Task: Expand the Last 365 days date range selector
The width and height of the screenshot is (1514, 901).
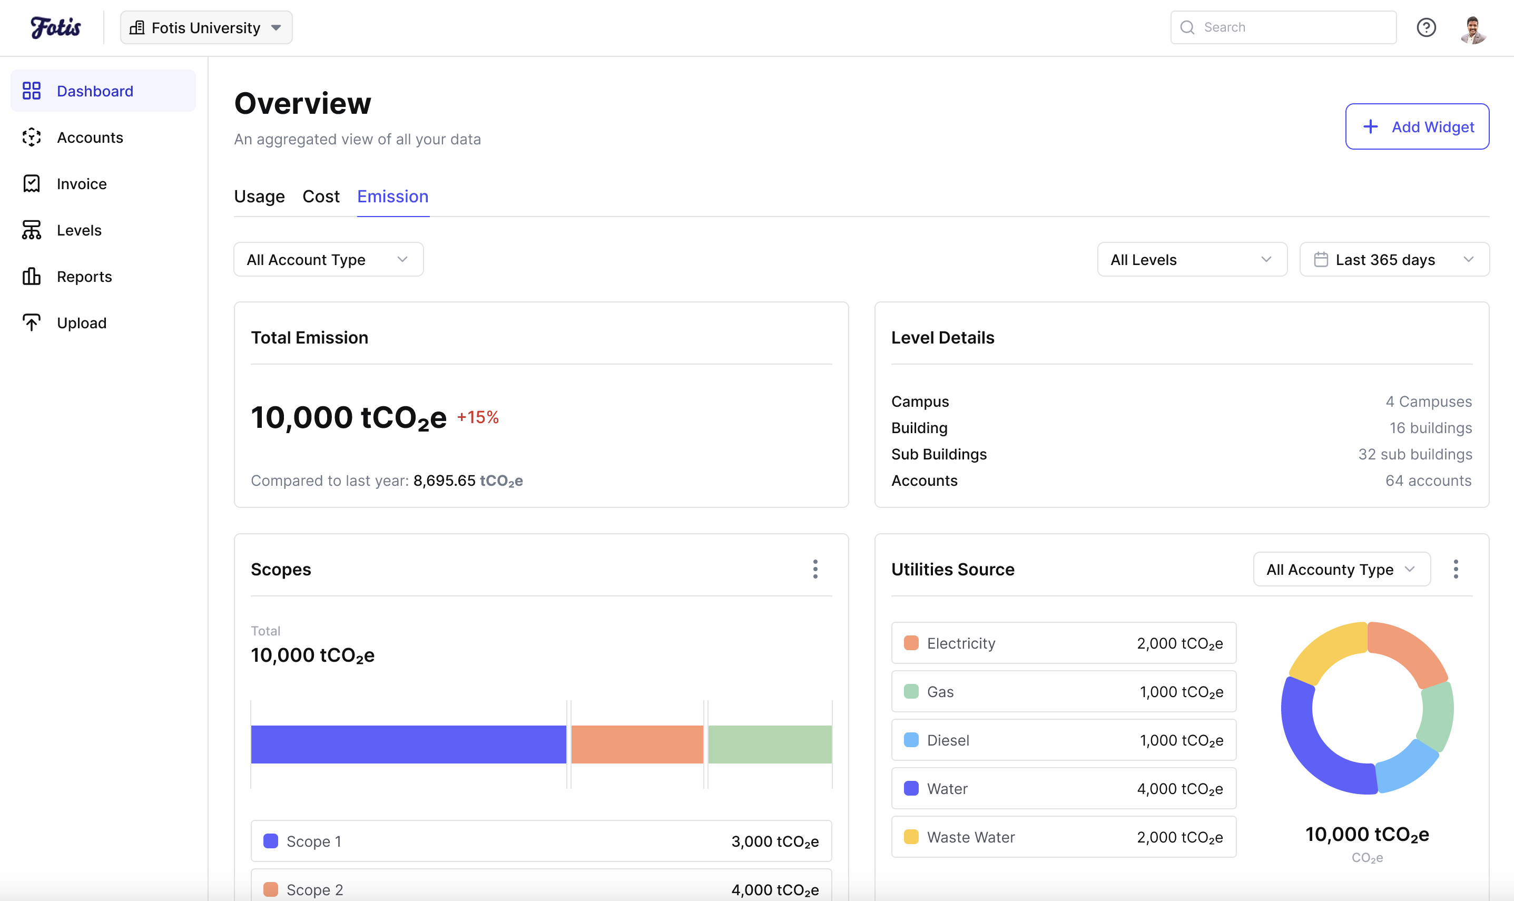Action: (1393, 259)
